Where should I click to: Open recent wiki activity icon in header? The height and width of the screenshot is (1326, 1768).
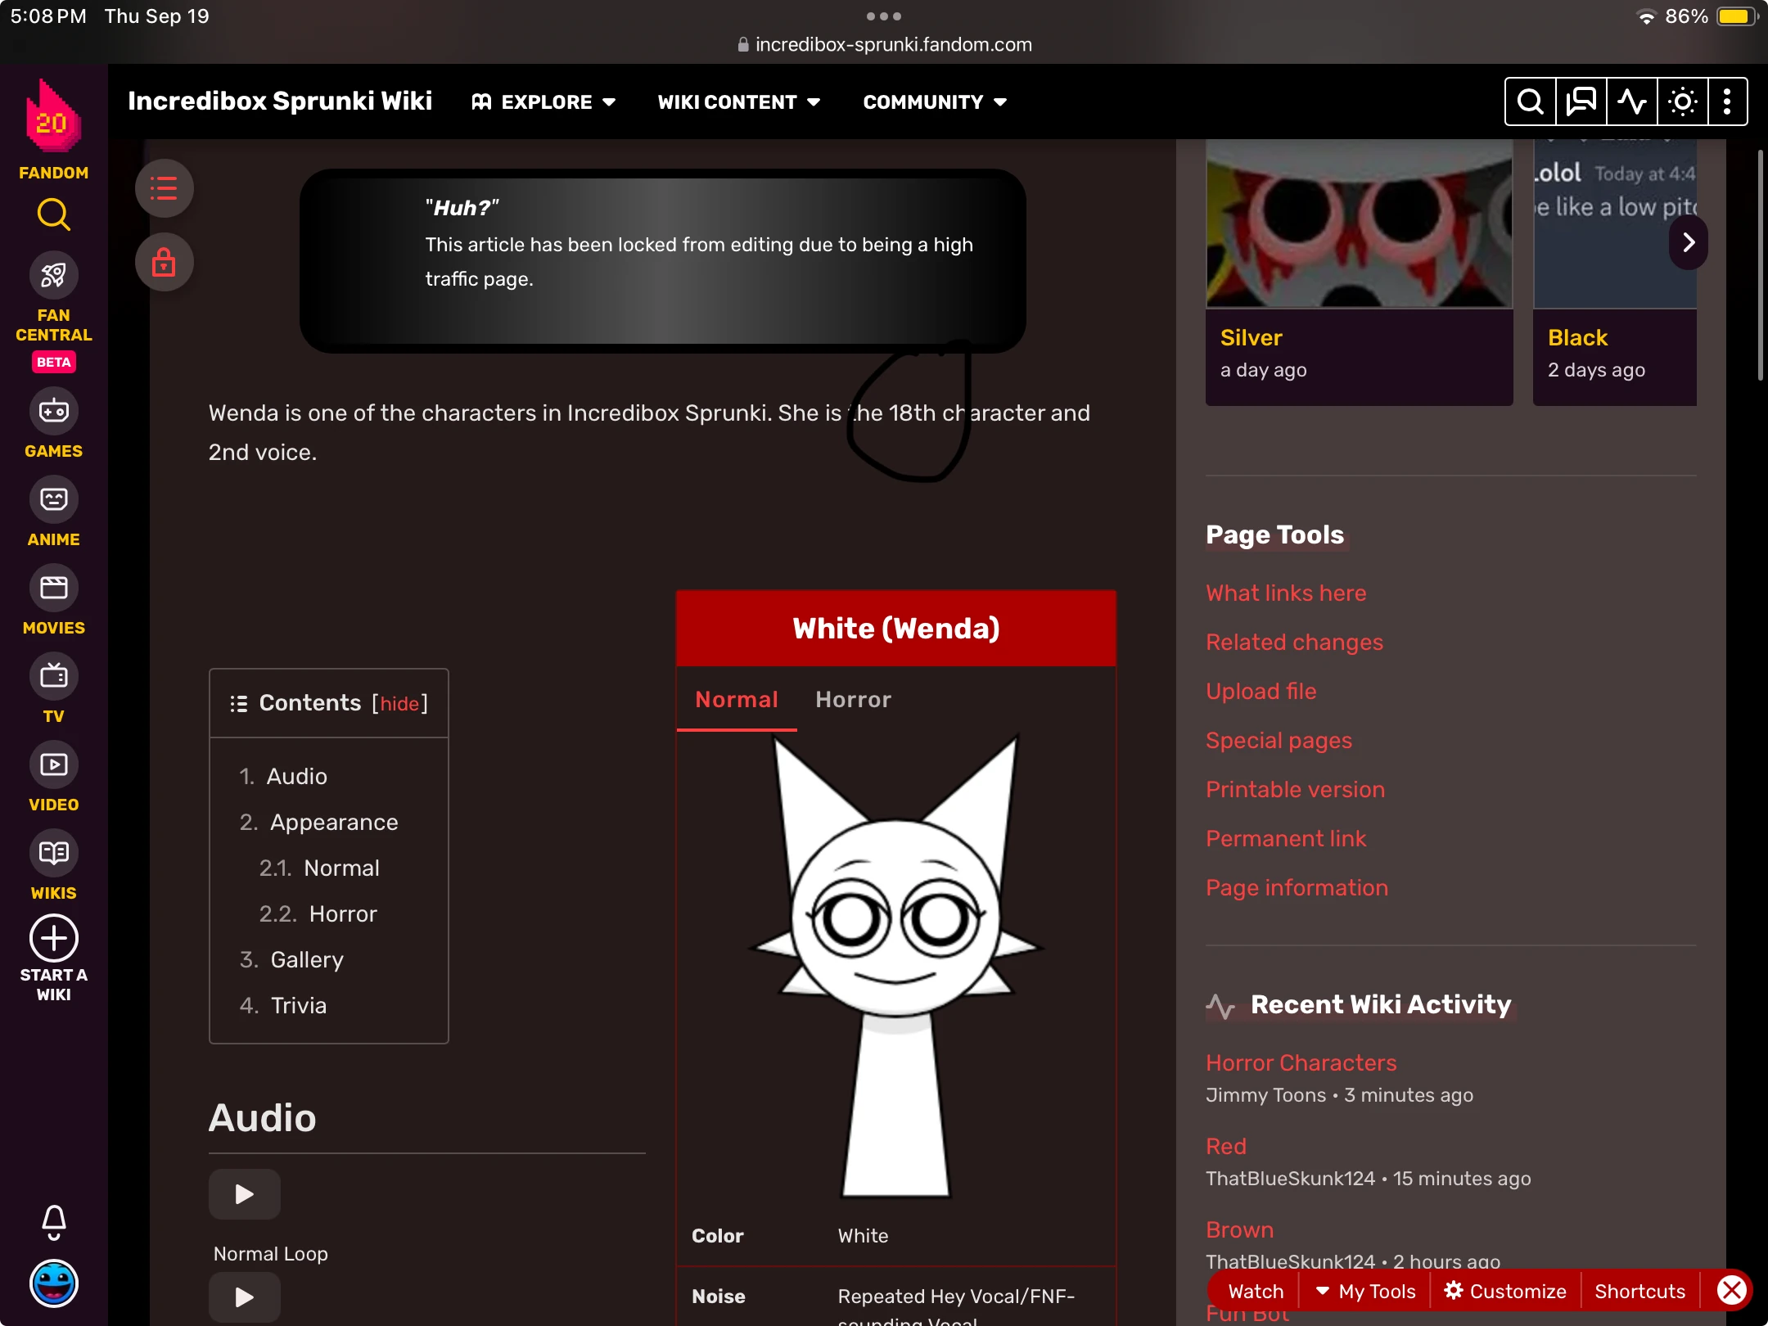coord(1631,101)
